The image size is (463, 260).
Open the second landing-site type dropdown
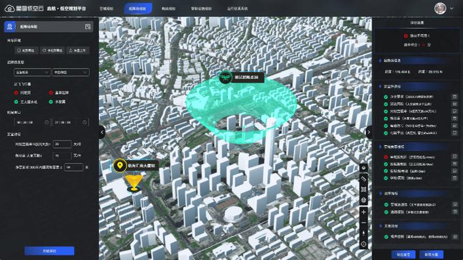71,72
